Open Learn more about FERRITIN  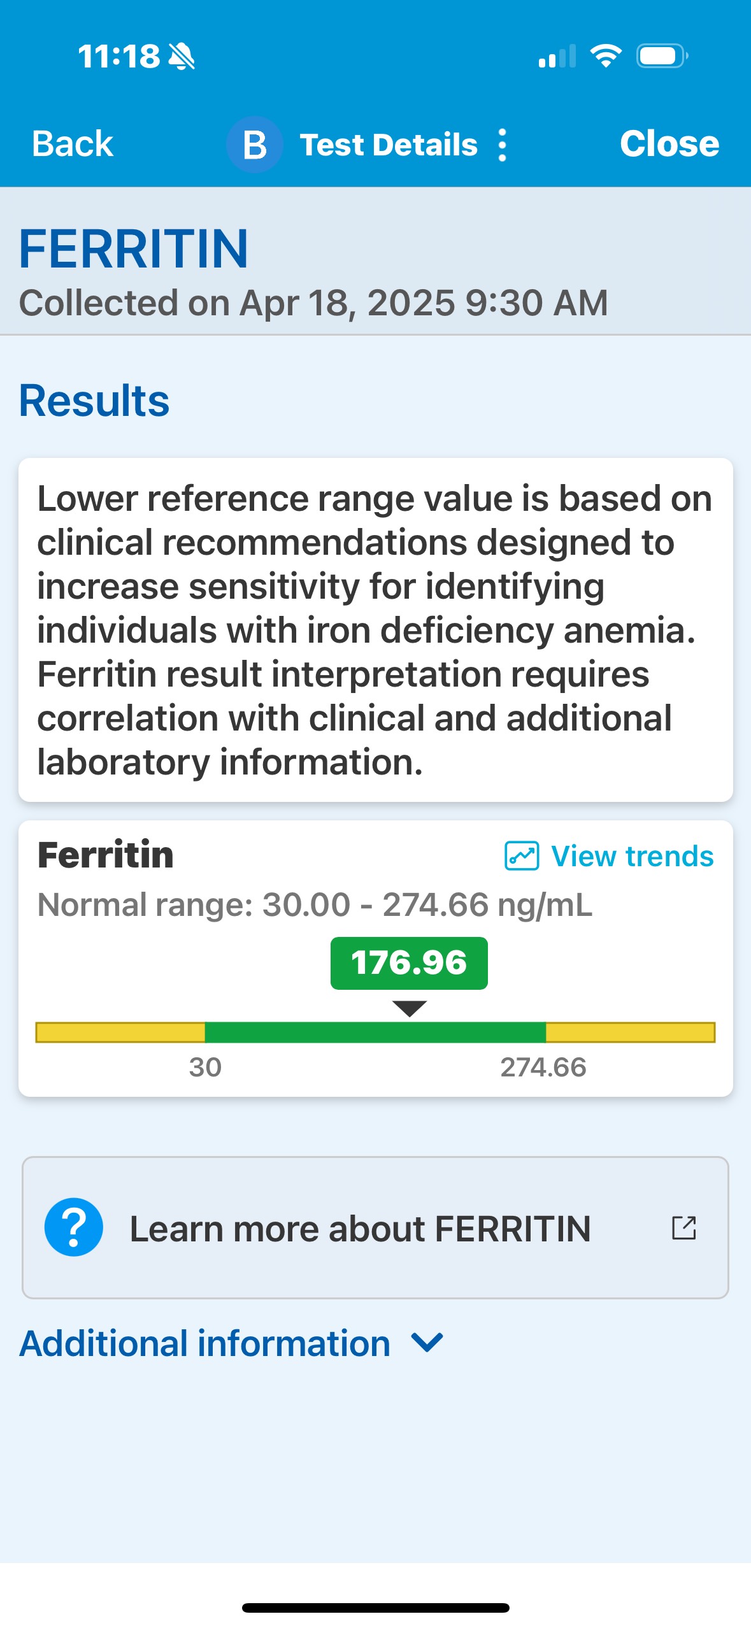pyautogui.click(x=360, y=1229)
